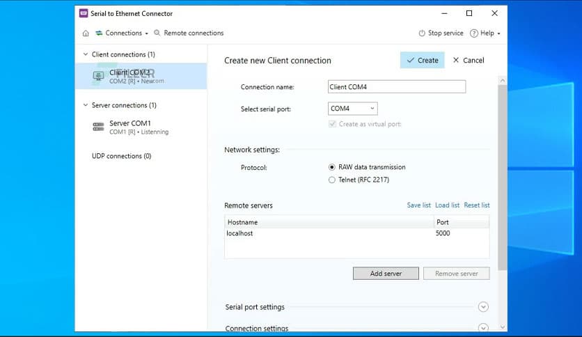Click the Create button
The height and width of the screenshot is (337, 582).
pos(422,60)
